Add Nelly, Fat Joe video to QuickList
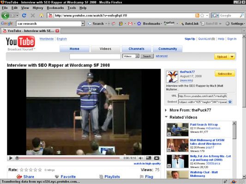Image resolution: width=246 pixels, height=184 pixels. coord(169,166)
